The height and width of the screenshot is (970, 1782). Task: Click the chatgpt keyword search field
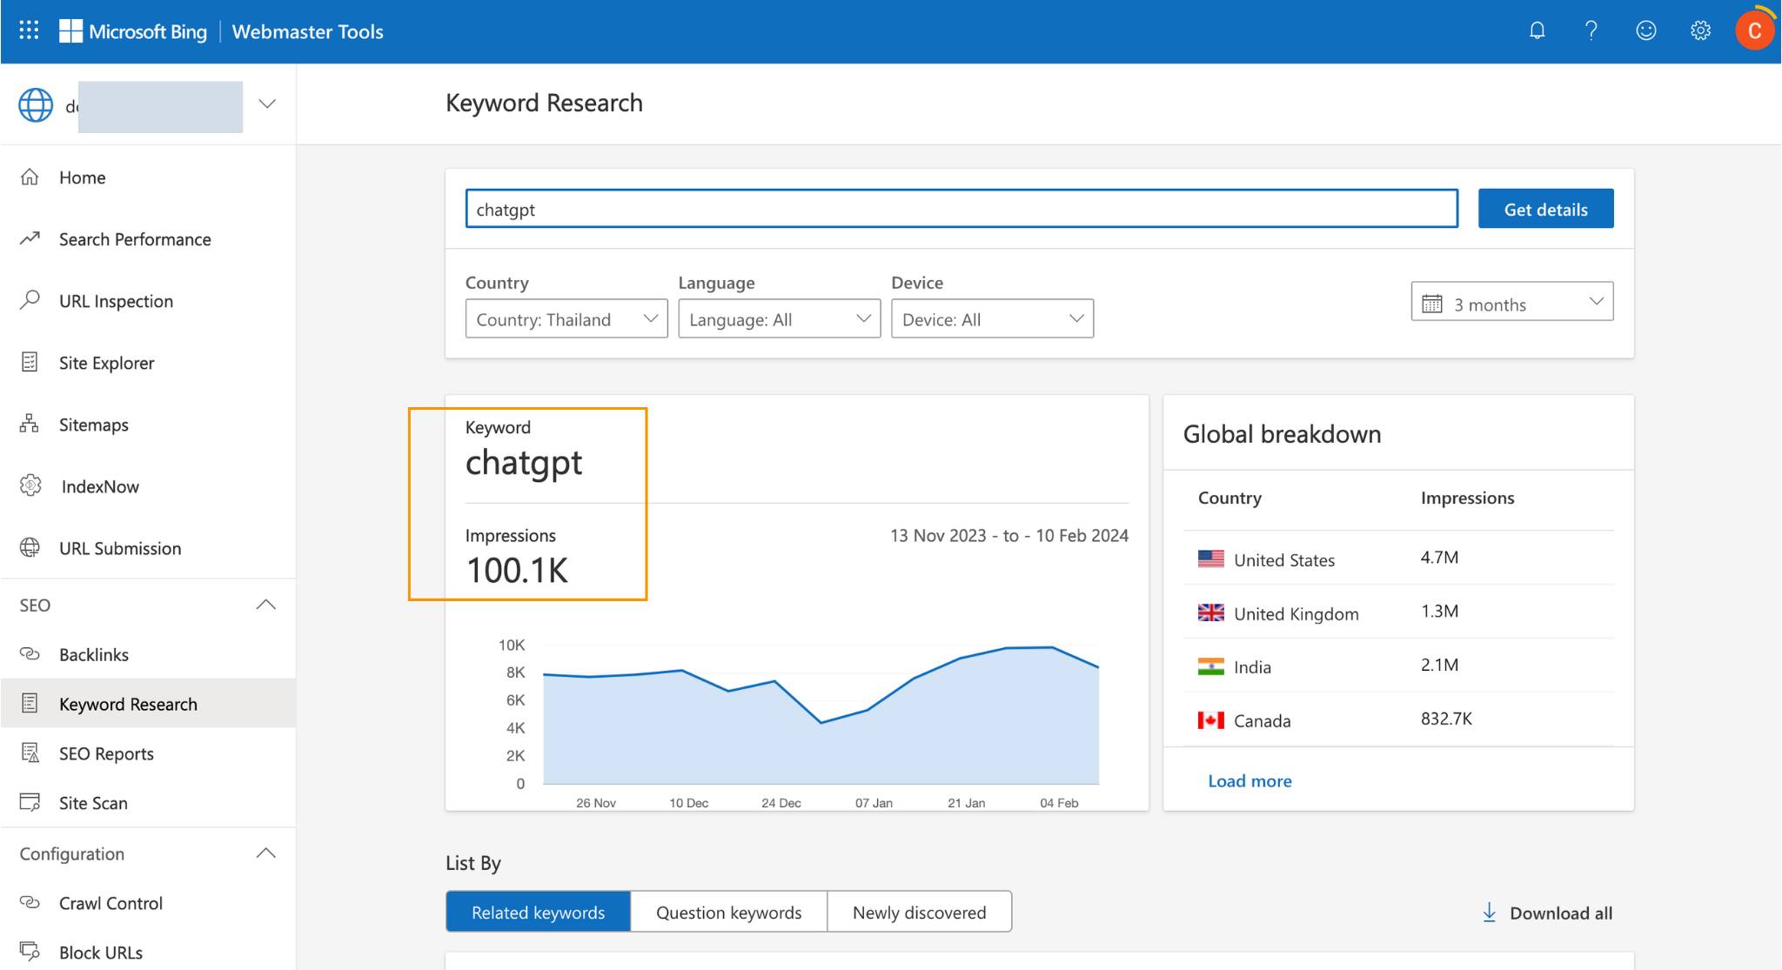pos(961,209)
